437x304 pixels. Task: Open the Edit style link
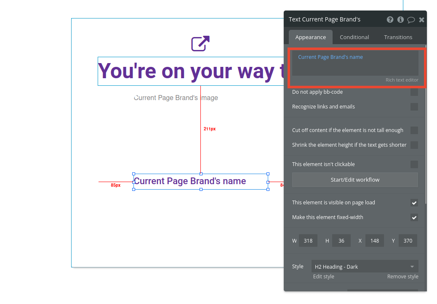point(322,276)
